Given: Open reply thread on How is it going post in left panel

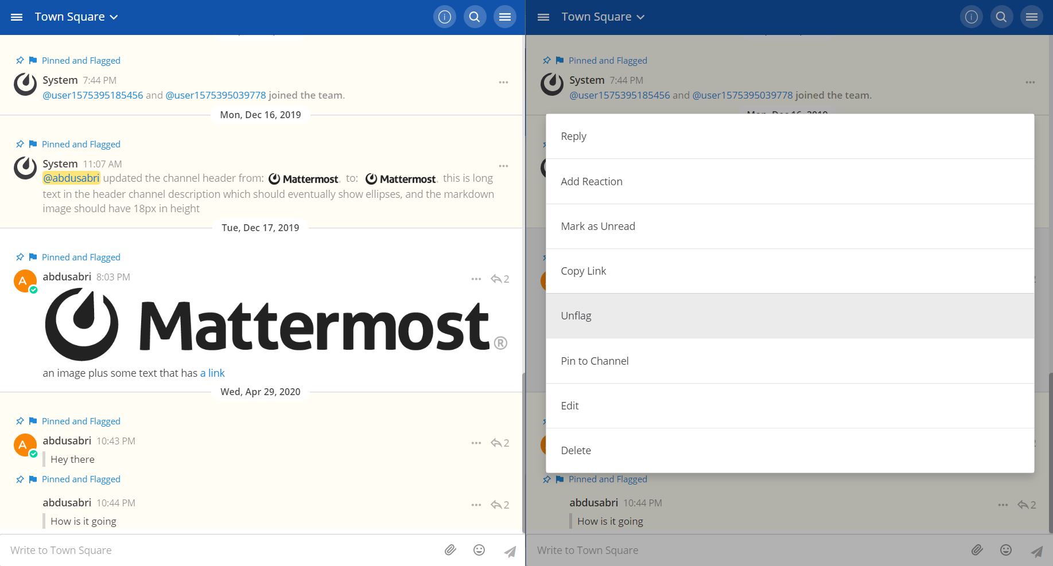Looking at the screenshot, I should pos(500,505).
